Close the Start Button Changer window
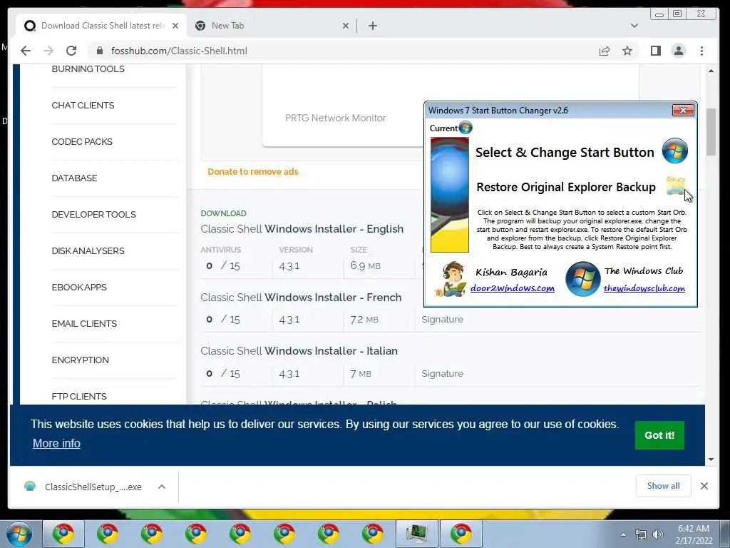 683,110
